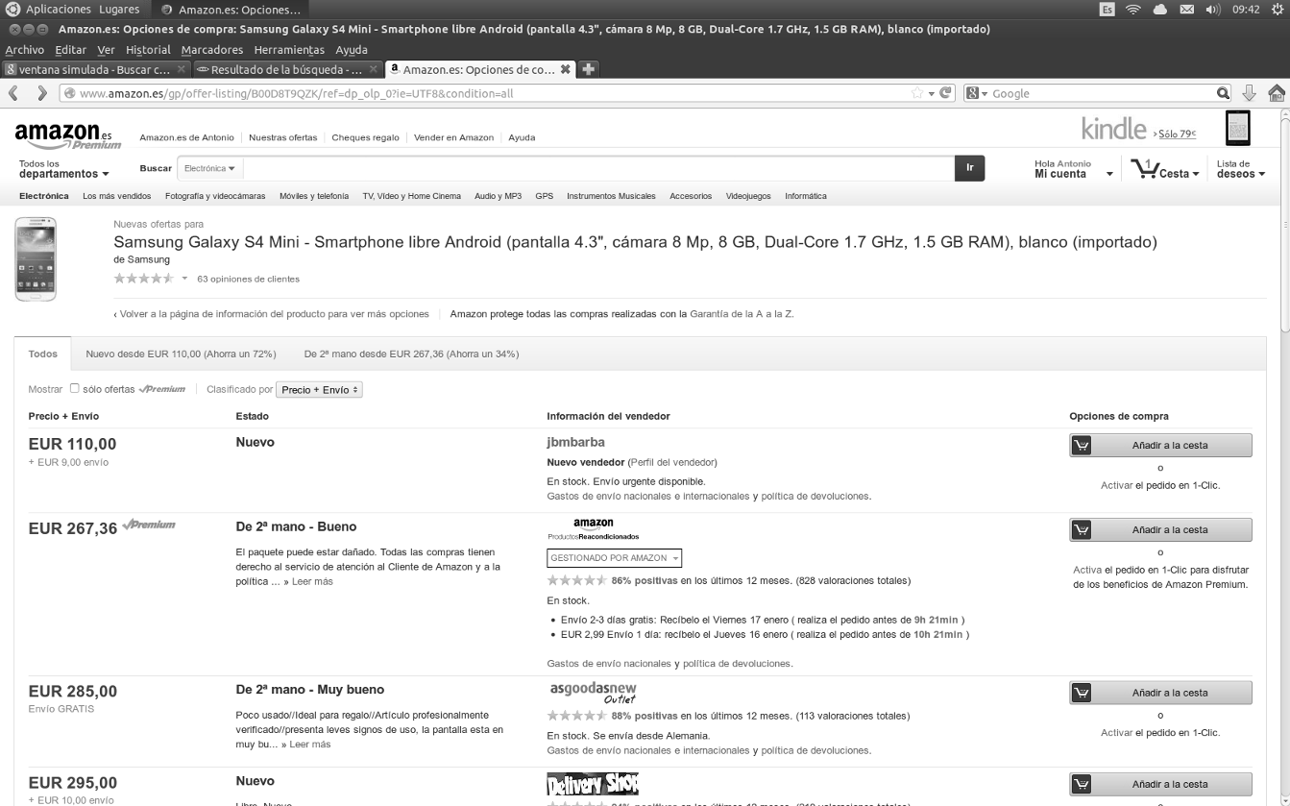
Task: Go to the Firefox home page icon
Action: [1277, 93]
